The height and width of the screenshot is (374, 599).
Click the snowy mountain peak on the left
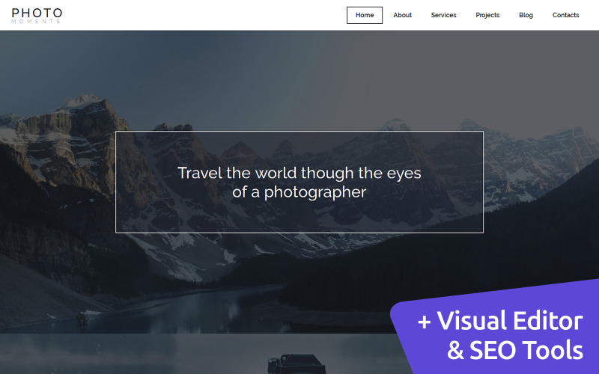click(82, 101)
